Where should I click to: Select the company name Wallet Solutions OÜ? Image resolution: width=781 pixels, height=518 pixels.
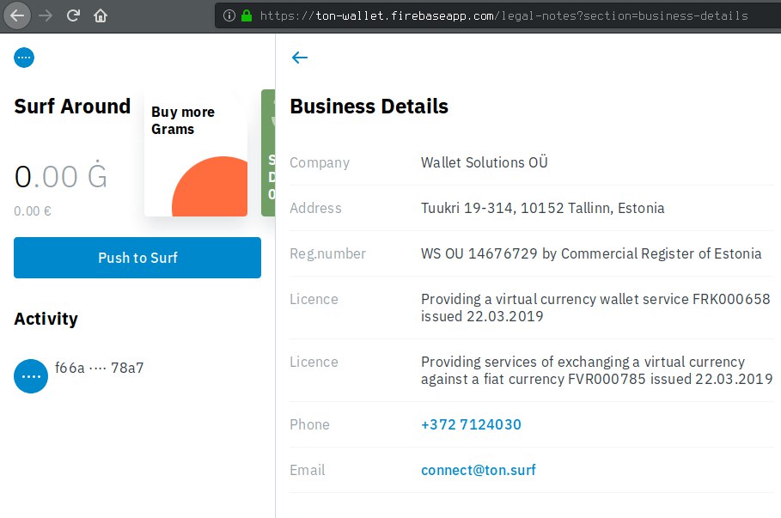click(484, 162)
